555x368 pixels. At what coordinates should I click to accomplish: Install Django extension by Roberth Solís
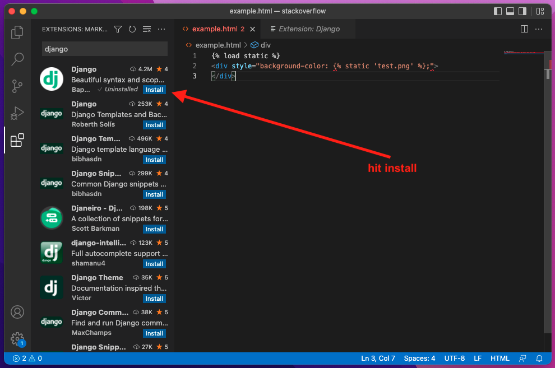[x=154, y=125]
